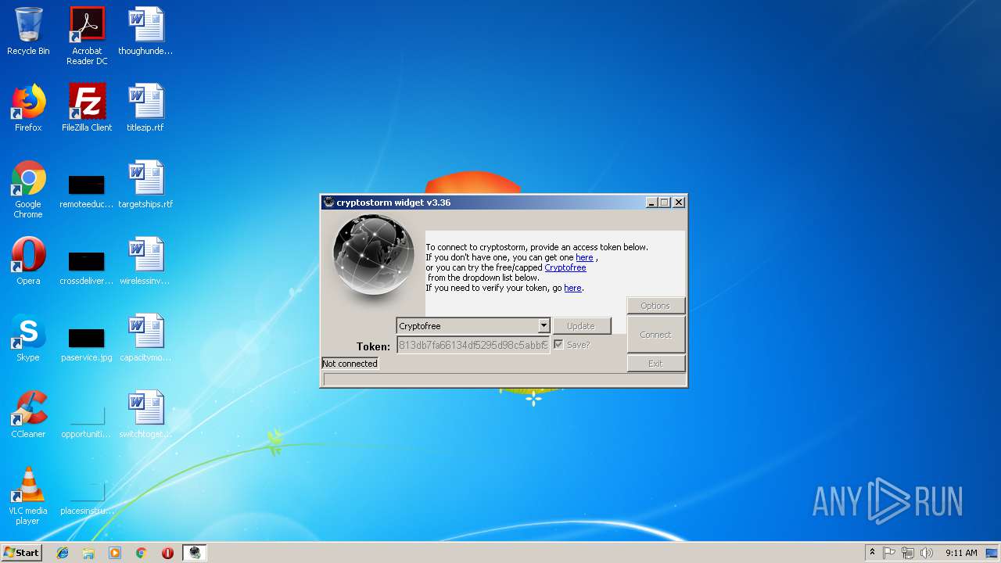Open Chrome from the taskbar
The width and height of the screenshot is (1001, 563).
pyautogui.click(x=142, y=553)
